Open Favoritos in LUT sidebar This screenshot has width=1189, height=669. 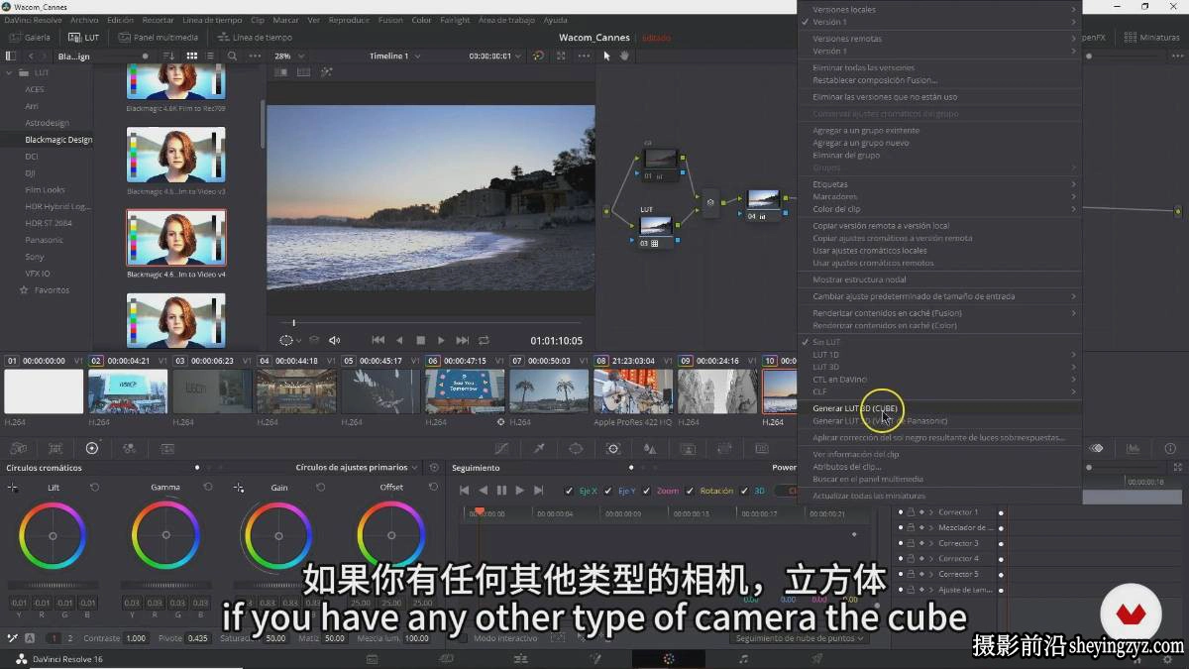click(45, 290)
